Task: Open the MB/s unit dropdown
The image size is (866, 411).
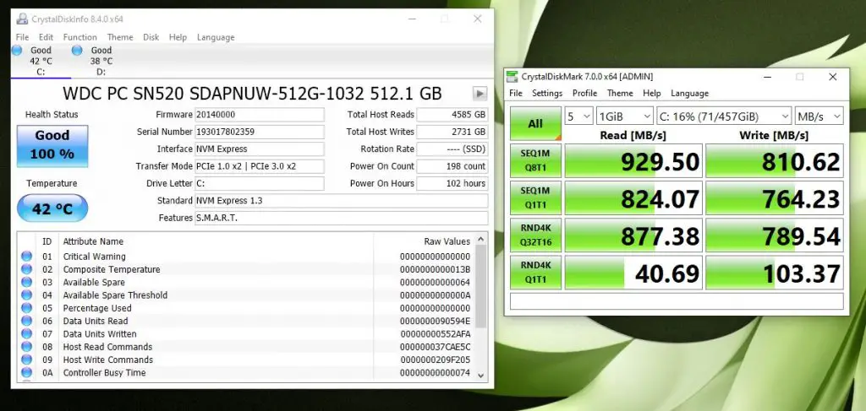Action: pyautogui.click(x=819, y=116)
